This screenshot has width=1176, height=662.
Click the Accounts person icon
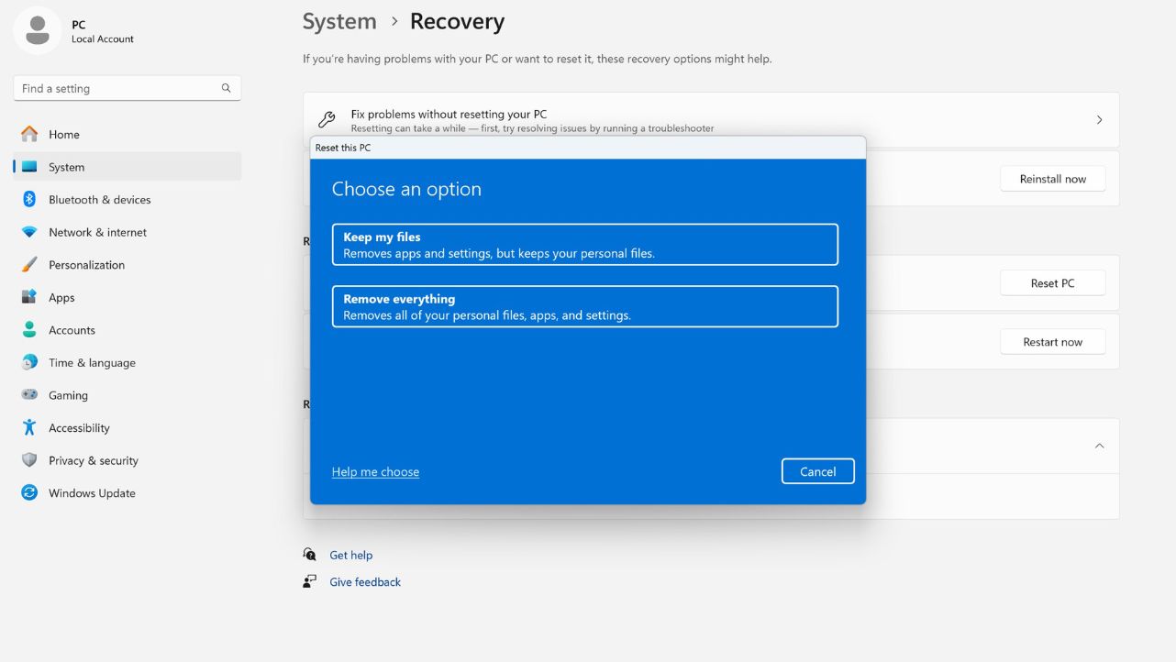(x=29, y=330)
